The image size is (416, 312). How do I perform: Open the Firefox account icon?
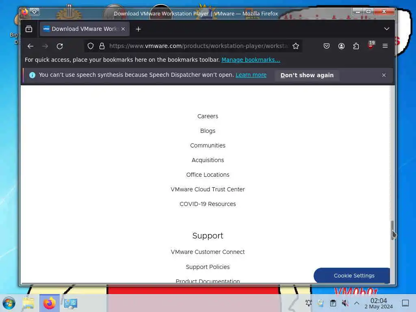click(x=341, y=46)
